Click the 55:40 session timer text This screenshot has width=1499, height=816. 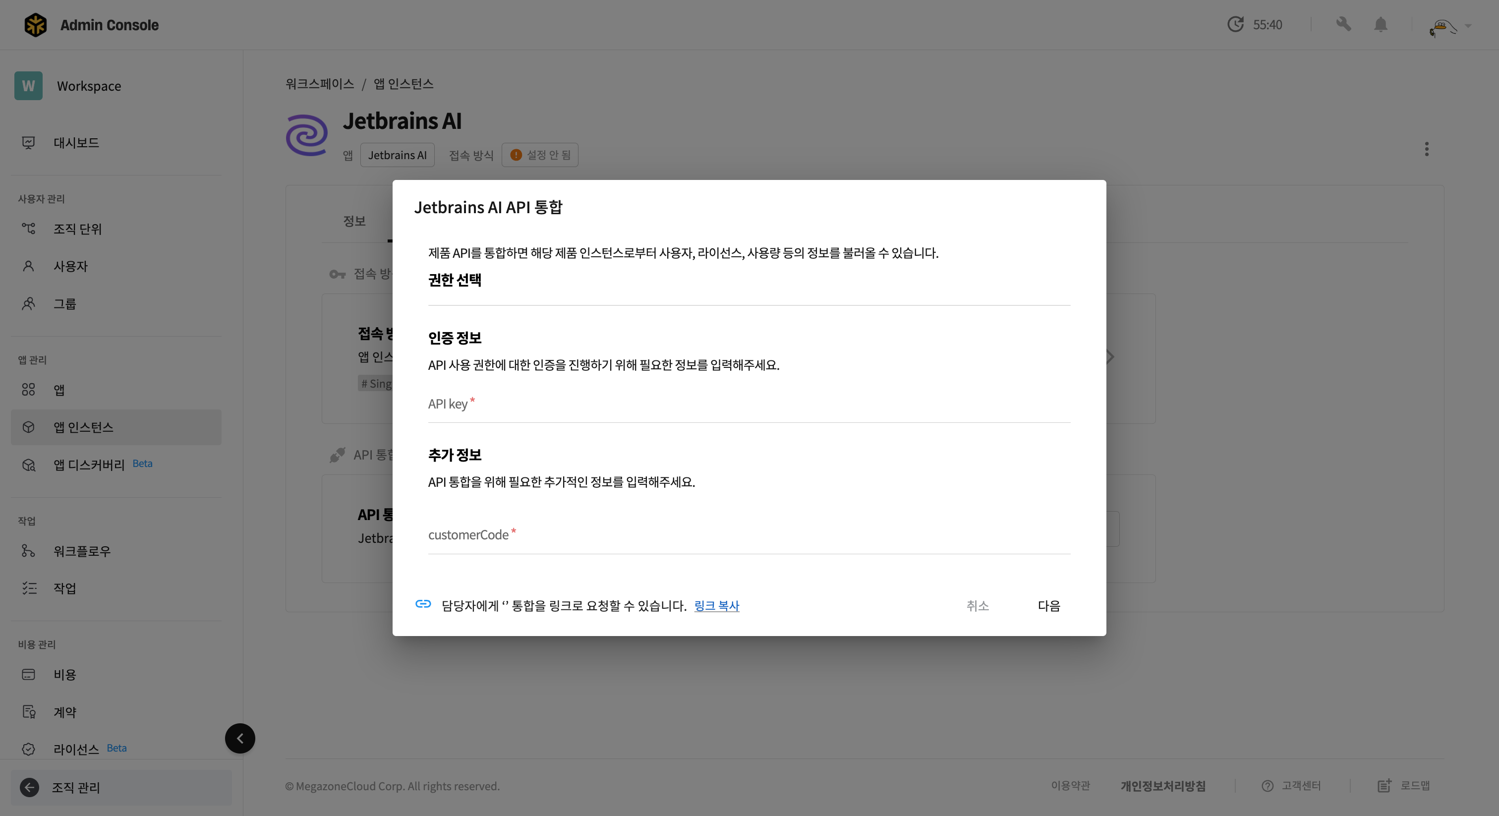coord(1268,24)
